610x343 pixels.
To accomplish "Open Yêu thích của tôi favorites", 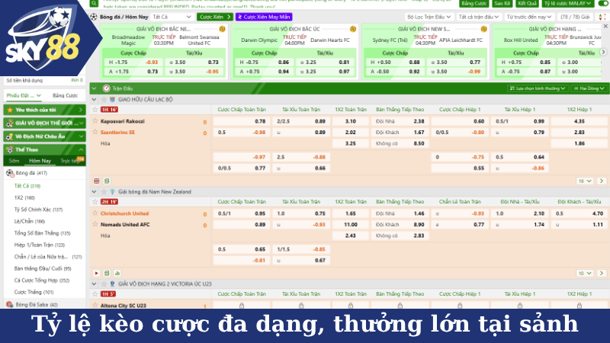I will (44, 110).
